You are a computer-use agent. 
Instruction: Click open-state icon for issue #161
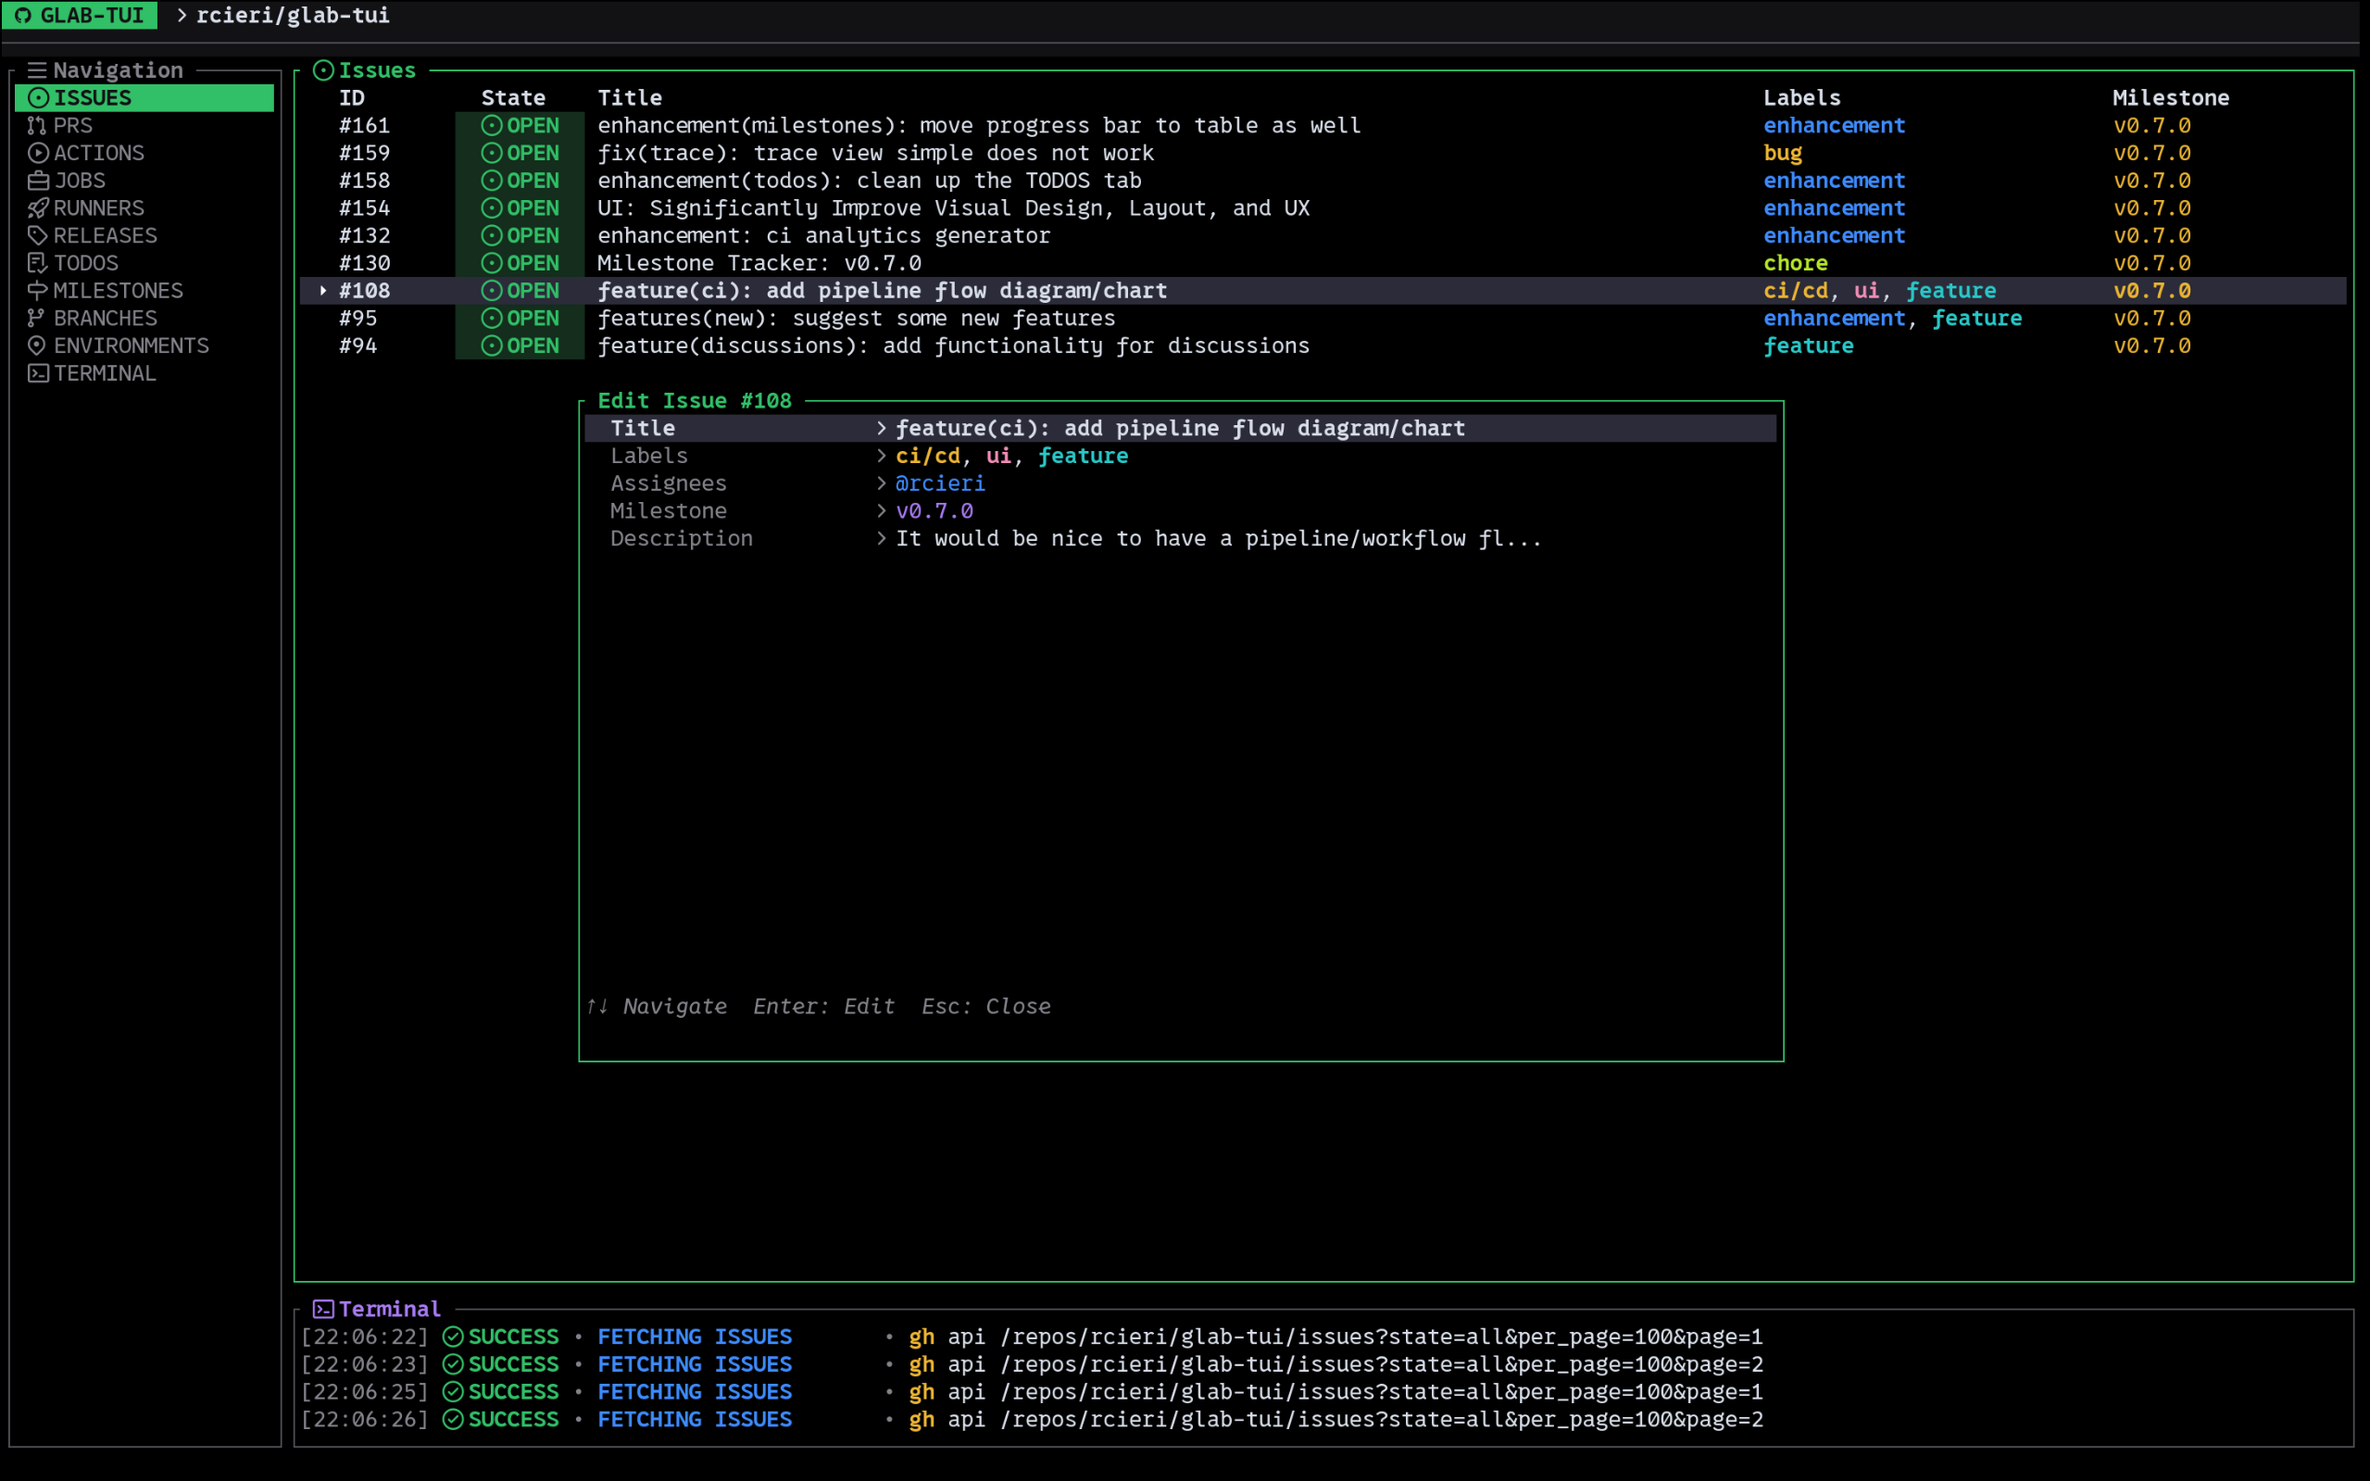pyautogui.click(x=492, y=125)
